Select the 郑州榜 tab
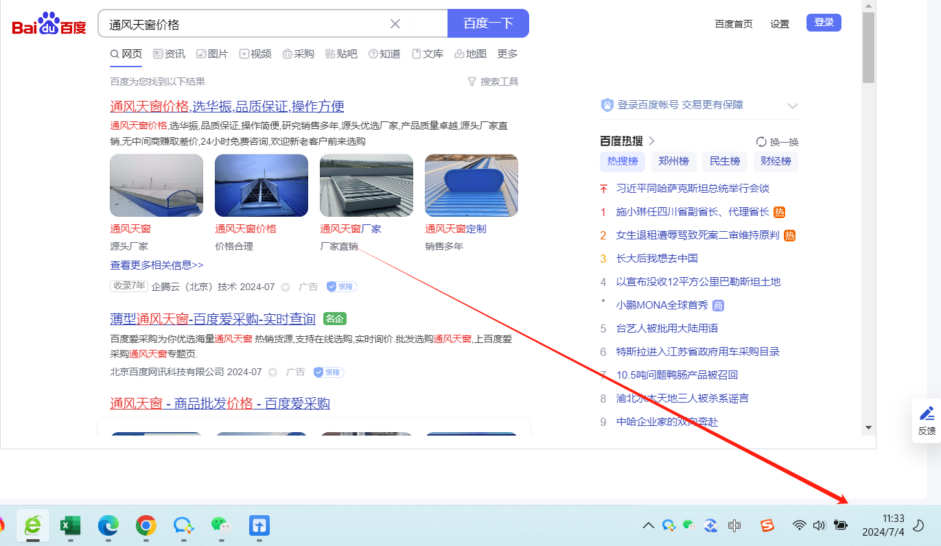This screenshot has width=941, height=546. point(674,161)
